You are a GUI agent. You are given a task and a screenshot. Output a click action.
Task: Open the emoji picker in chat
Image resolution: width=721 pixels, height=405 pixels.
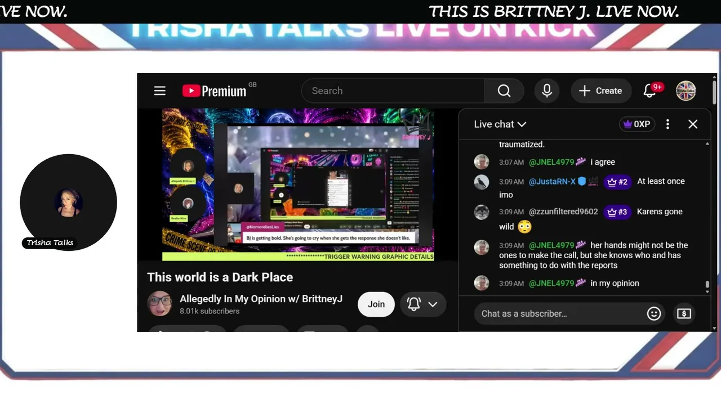click(654, 313)
